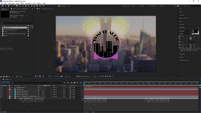Click red label color of SAMPLE AUDIO layer

pos(10,87)
